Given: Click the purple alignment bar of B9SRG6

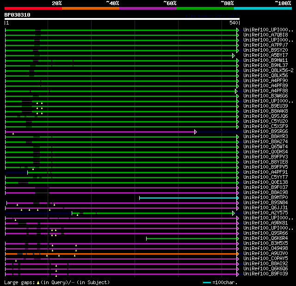Looking at the screenshot, I should pyautogui.click(x=100, y=132).
